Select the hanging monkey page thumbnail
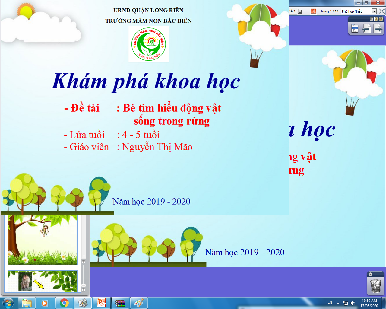386x309 pixels. [x=43, y=240]
